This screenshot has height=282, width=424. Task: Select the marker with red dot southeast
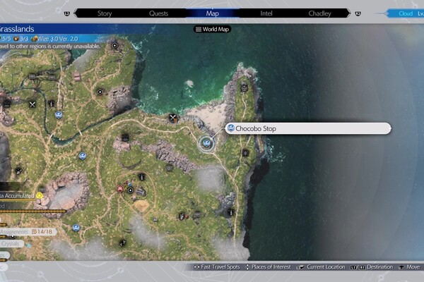click(x=183, y=216)
